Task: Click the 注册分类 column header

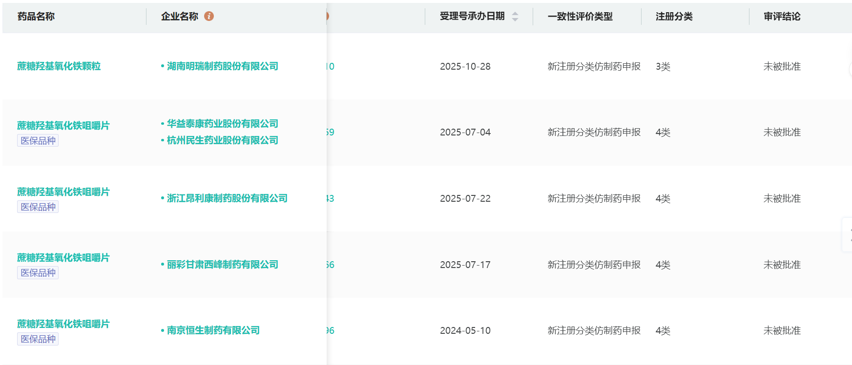Action: click(674, 17)
